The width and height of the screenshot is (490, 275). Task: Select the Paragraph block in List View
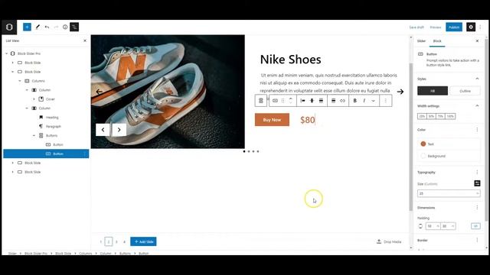(x=54, y=127)
